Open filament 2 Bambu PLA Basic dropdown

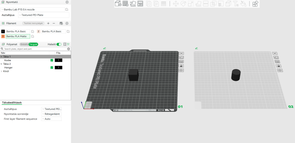point(53,31)
